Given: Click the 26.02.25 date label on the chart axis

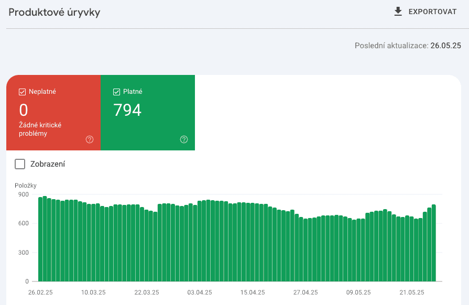Looking at the screenshot, I should tap(39, 292).
